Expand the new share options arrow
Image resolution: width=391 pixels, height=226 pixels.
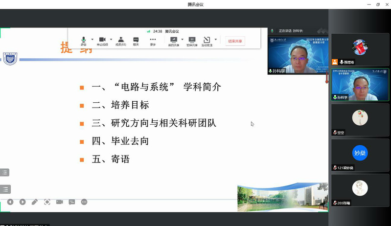[x=183, y=40]
